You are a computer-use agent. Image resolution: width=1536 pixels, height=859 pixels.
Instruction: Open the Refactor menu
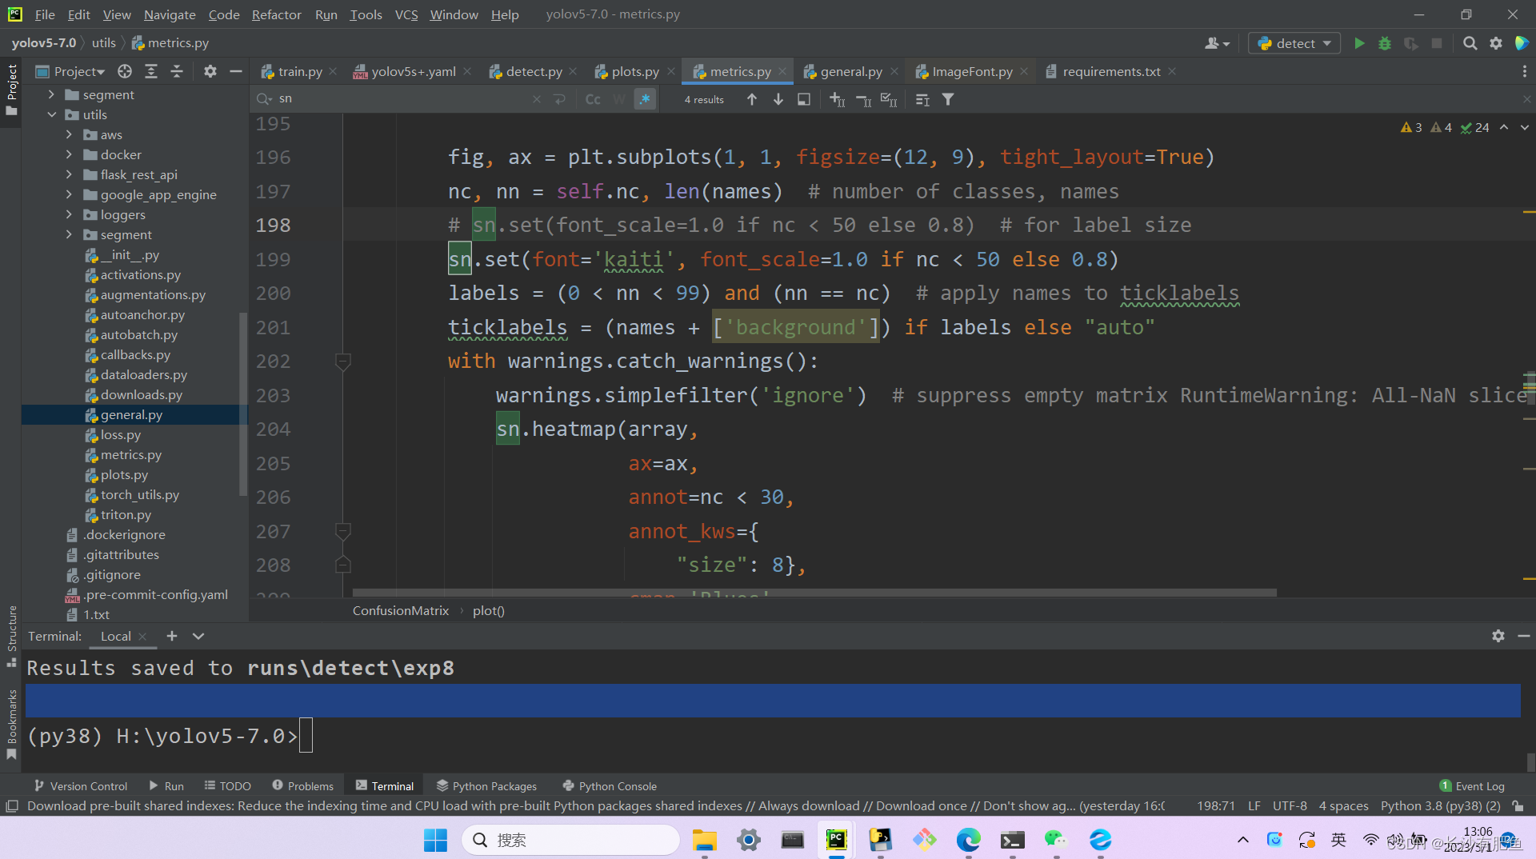pos(276,14)
